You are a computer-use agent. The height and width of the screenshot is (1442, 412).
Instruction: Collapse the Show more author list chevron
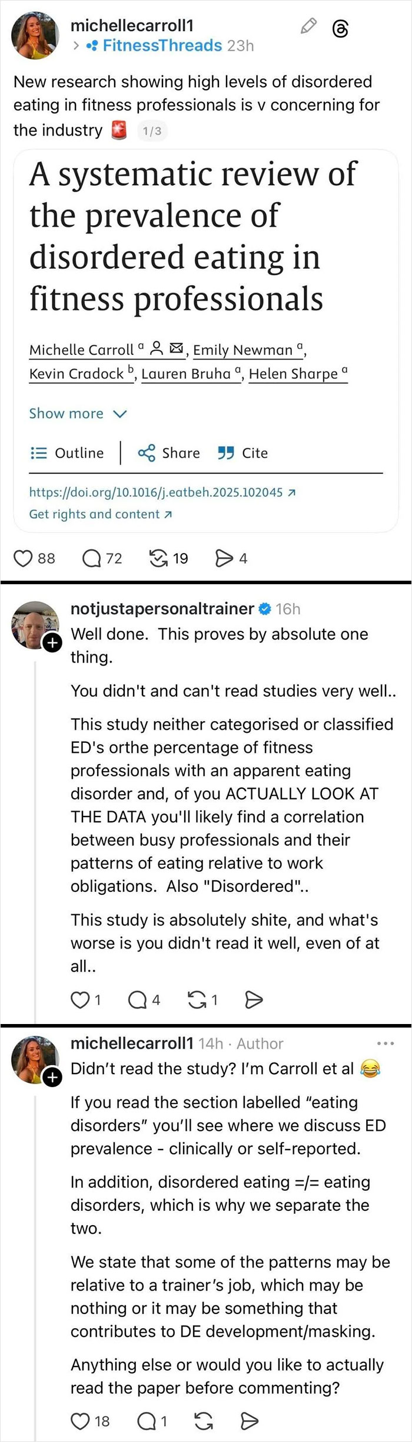pyautogui.click(x=120, y=414)
